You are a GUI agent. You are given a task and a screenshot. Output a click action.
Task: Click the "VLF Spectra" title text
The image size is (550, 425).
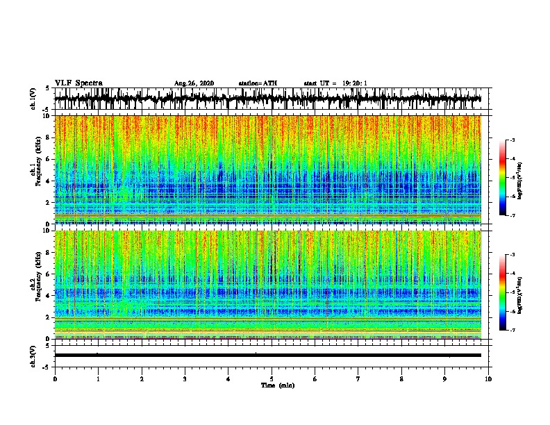(x=78, y=83)
